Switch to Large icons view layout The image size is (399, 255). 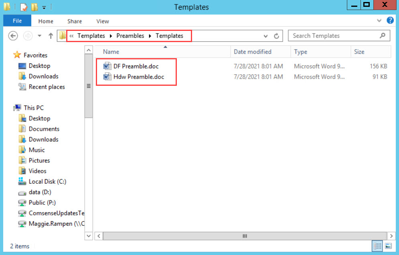388,246
